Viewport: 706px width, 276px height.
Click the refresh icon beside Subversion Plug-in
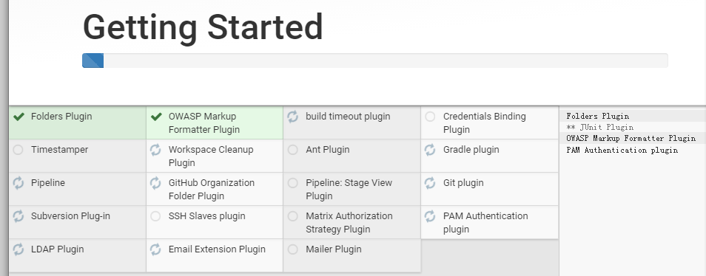pyautogui.click(x=19, y=216)
